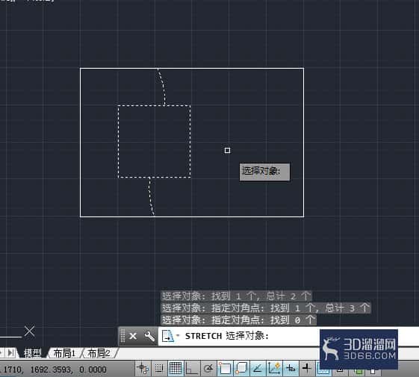
Task: Click the 选择对象: cursor tooltip
Action: coord(264,172)
